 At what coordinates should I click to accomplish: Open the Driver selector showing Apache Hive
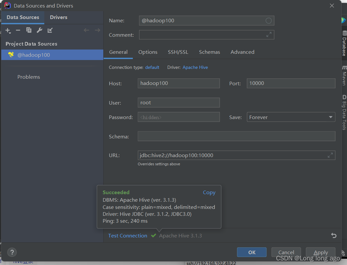[x=195, y=67]
